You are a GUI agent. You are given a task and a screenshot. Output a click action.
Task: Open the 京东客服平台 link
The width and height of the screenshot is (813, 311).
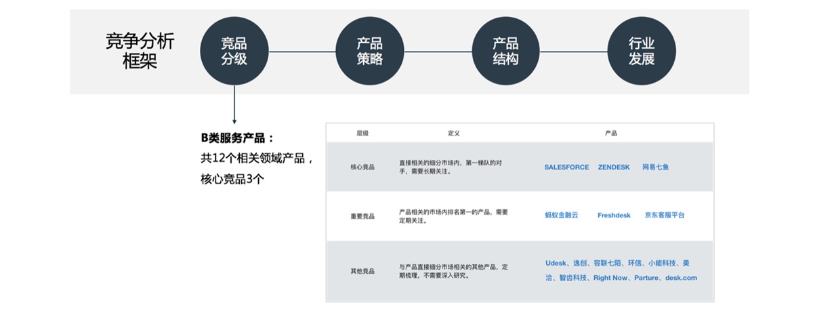(665, 215)
